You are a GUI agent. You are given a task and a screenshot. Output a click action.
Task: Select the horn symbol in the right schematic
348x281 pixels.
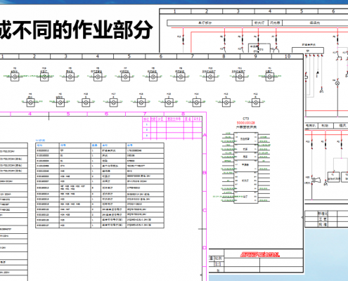(x=316, y=180)
